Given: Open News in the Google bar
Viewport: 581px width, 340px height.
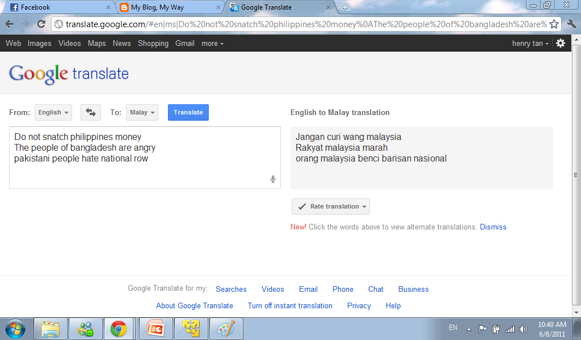Looking at the screenshot, I should [122, 43].
